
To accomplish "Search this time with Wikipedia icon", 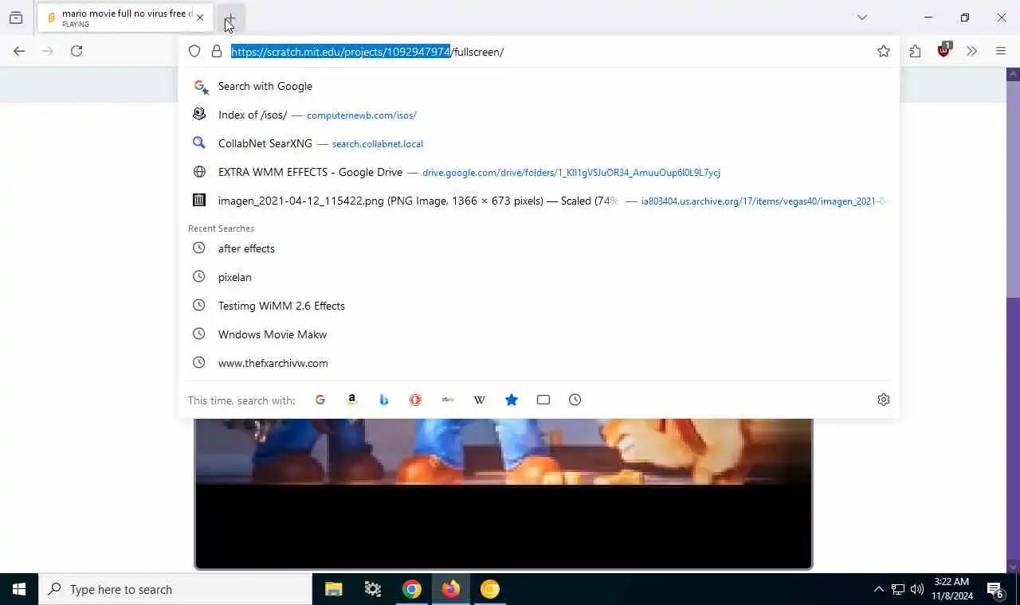I will tap(480, 400).
